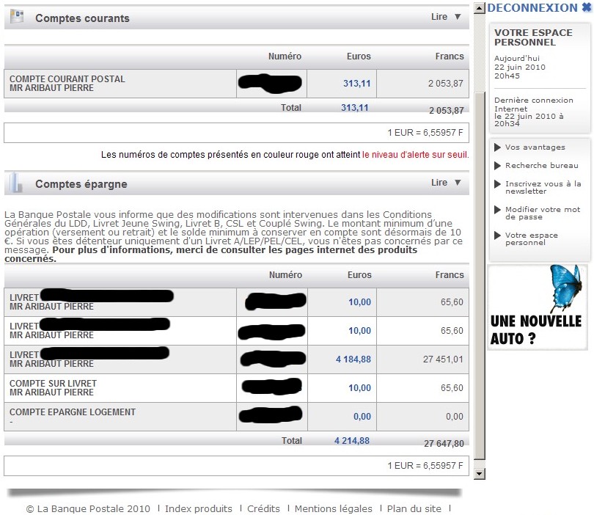
Task: Click the 27 647,80 francs total
Action: 444,443
